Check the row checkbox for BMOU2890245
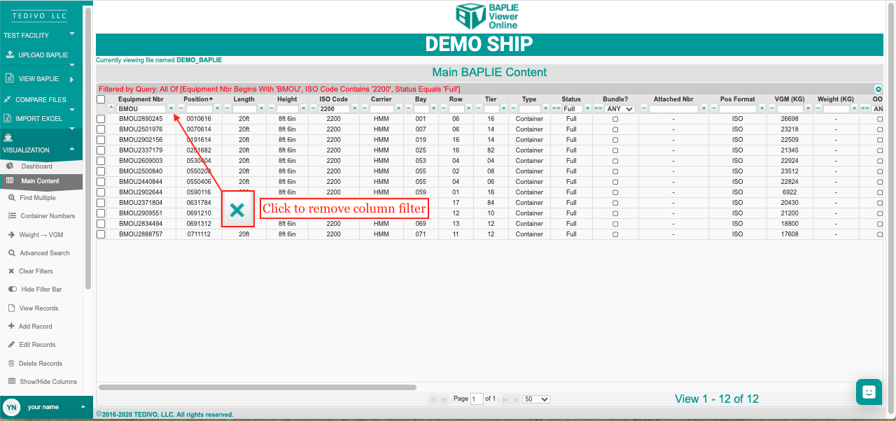This screenshot has height=421, width=896. pos(101,119)
